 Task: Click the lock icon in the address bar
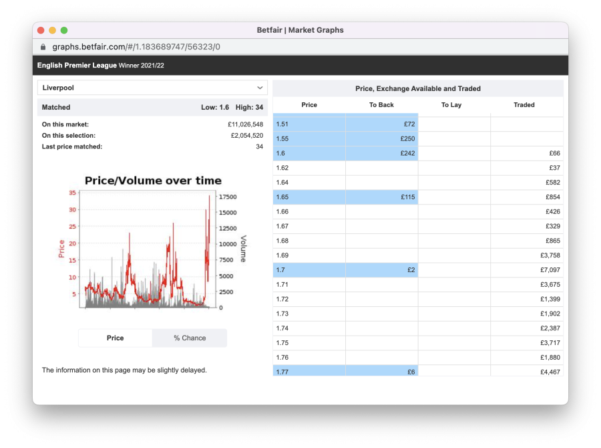tap(43, 47)
